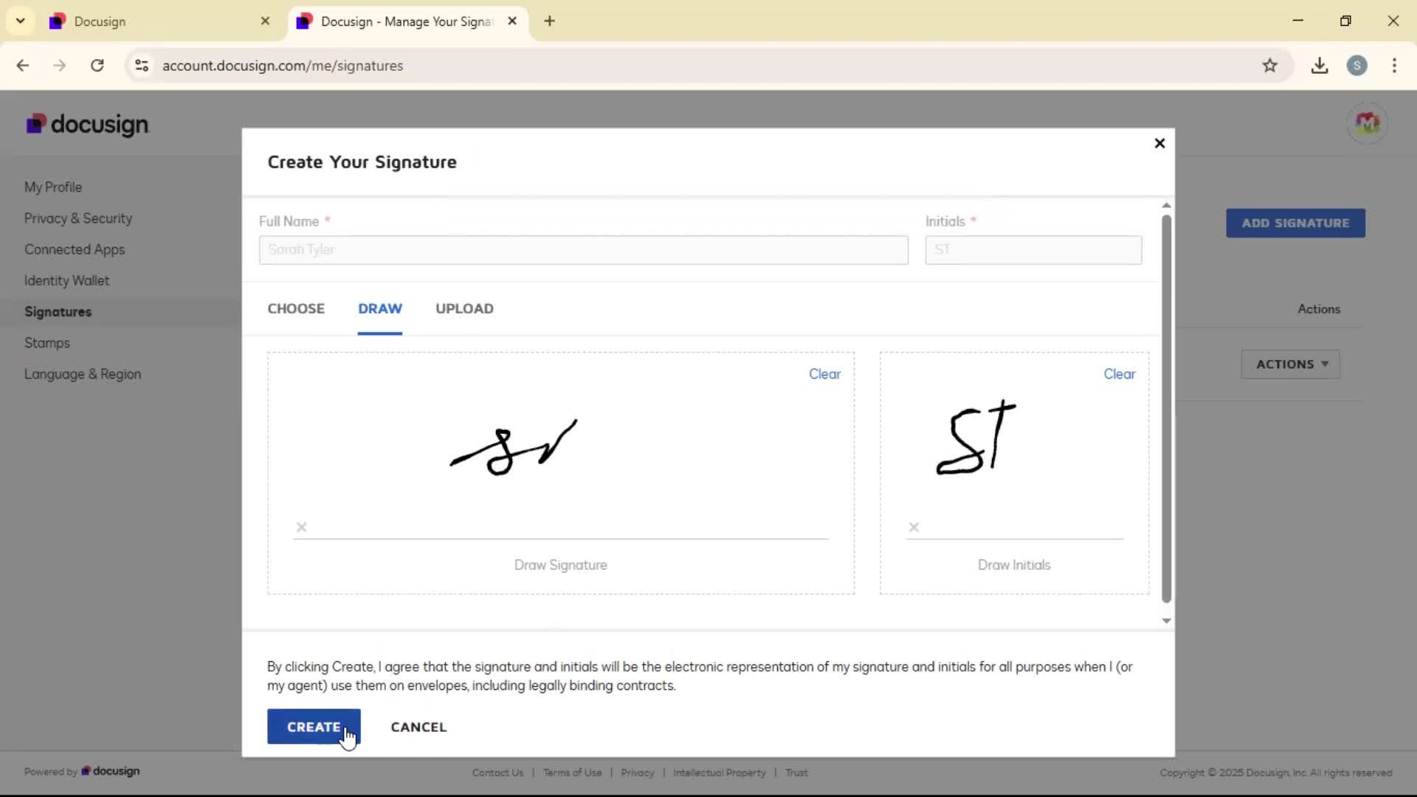Open Terms of Use footer link
Image resolution: width=1417 pixels, height=797 pixels.
pyautogui.click(x=572, y=773)
